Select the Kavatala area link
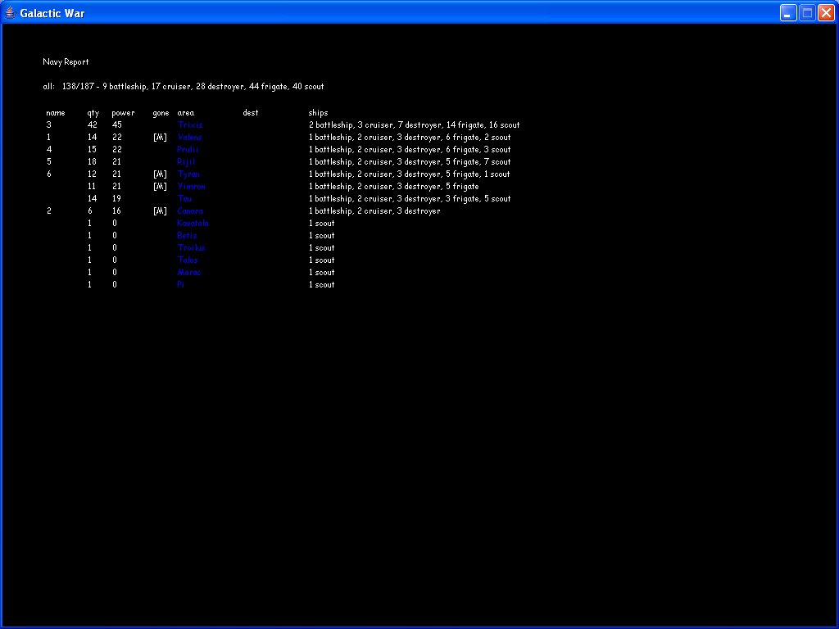 (x=193, y=224)
